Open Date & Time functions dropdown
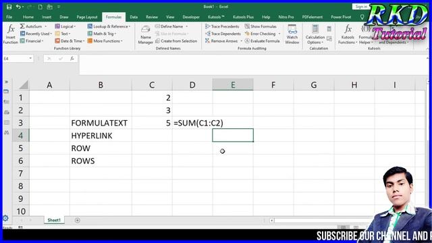 tap(70, 40)
